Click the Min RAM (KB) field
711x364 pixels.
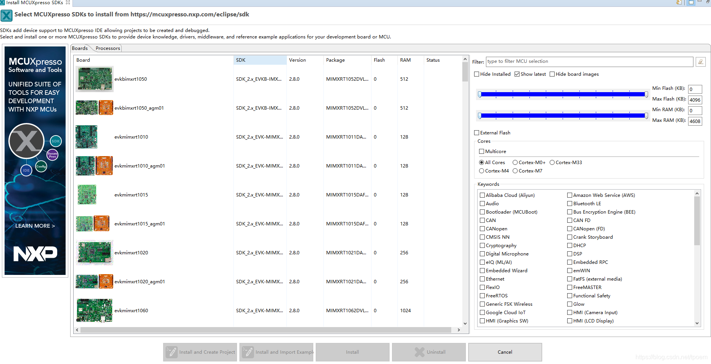pos(695,110)
